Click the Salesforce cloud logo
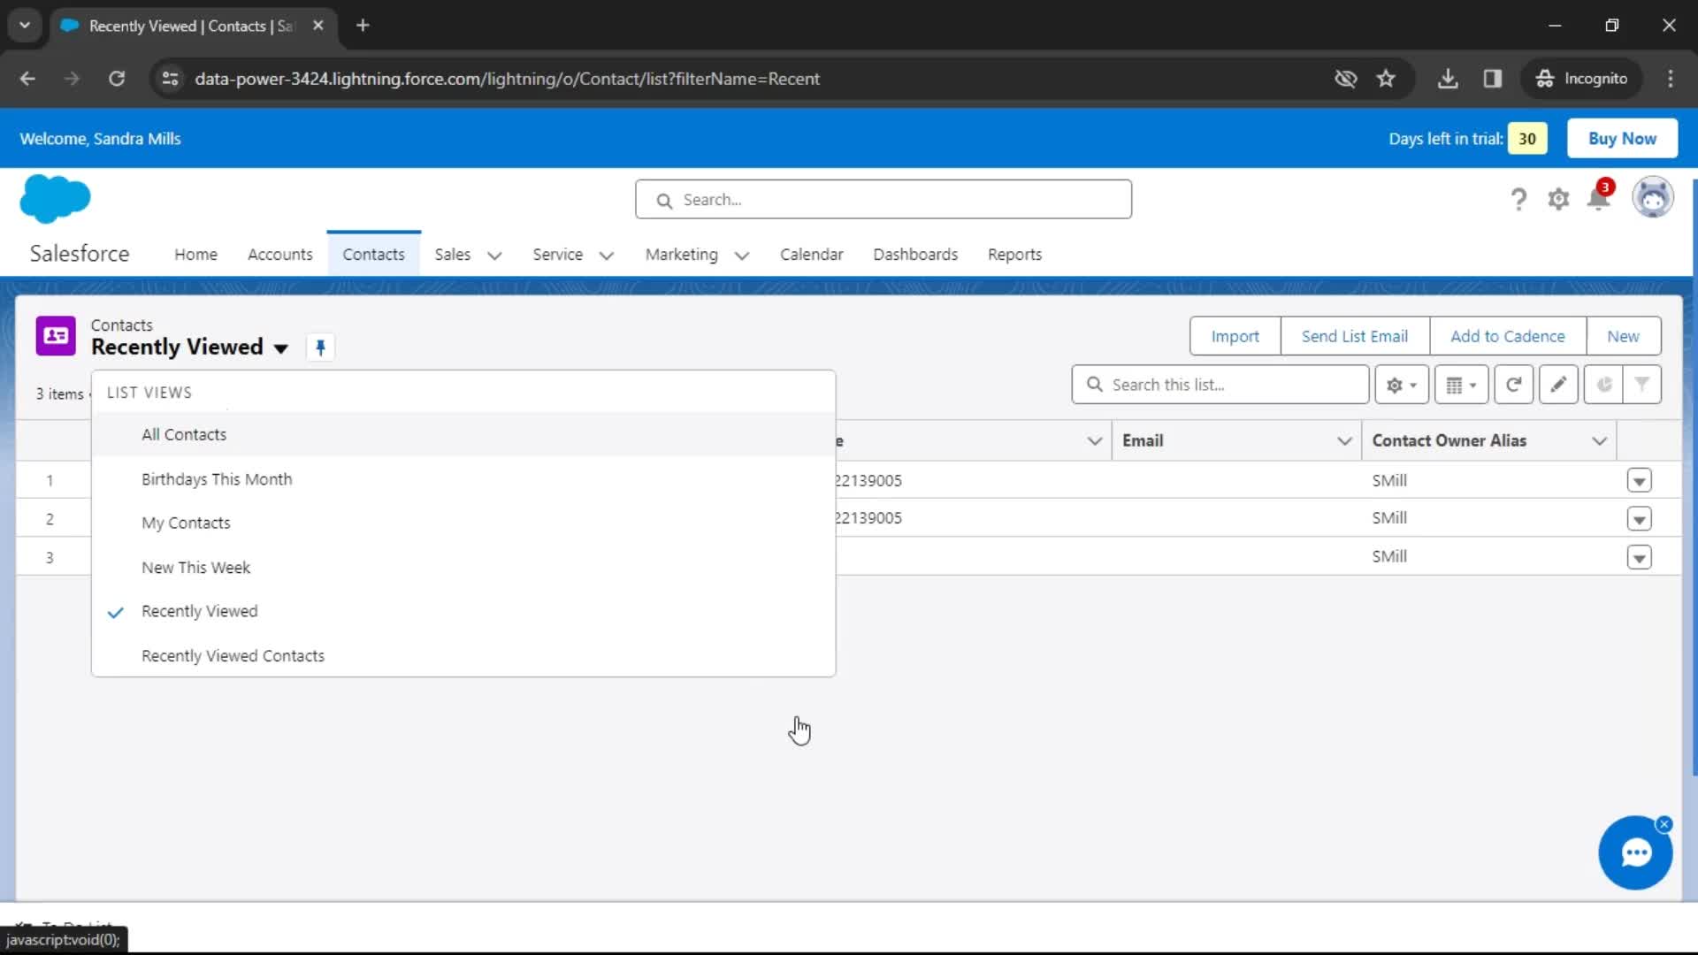Screen dimensions: 1698x955 click(x=55, y=198)
